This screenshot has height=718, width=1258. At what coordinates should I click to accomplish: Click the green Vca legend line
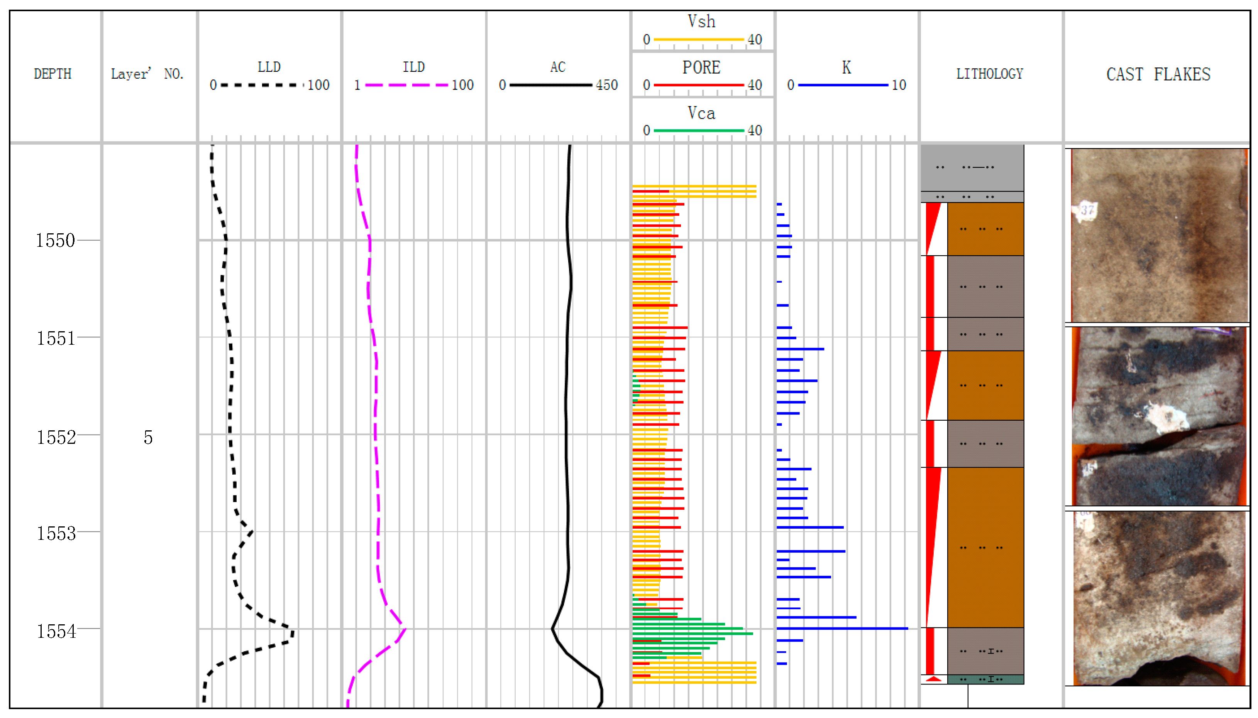pyautogui.click(x=698, y=131)
